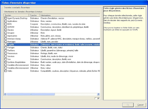Check the Processeurs checkbox

[x=5, y=53]
